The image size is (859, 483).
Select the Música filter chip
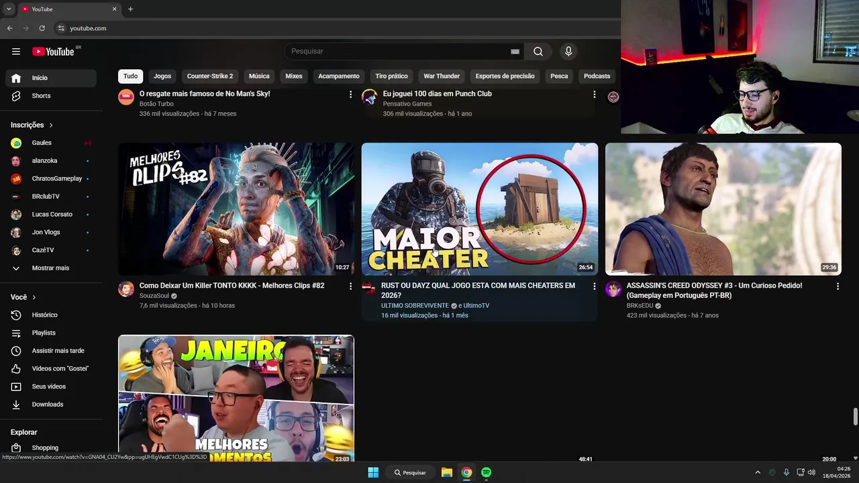259,76
